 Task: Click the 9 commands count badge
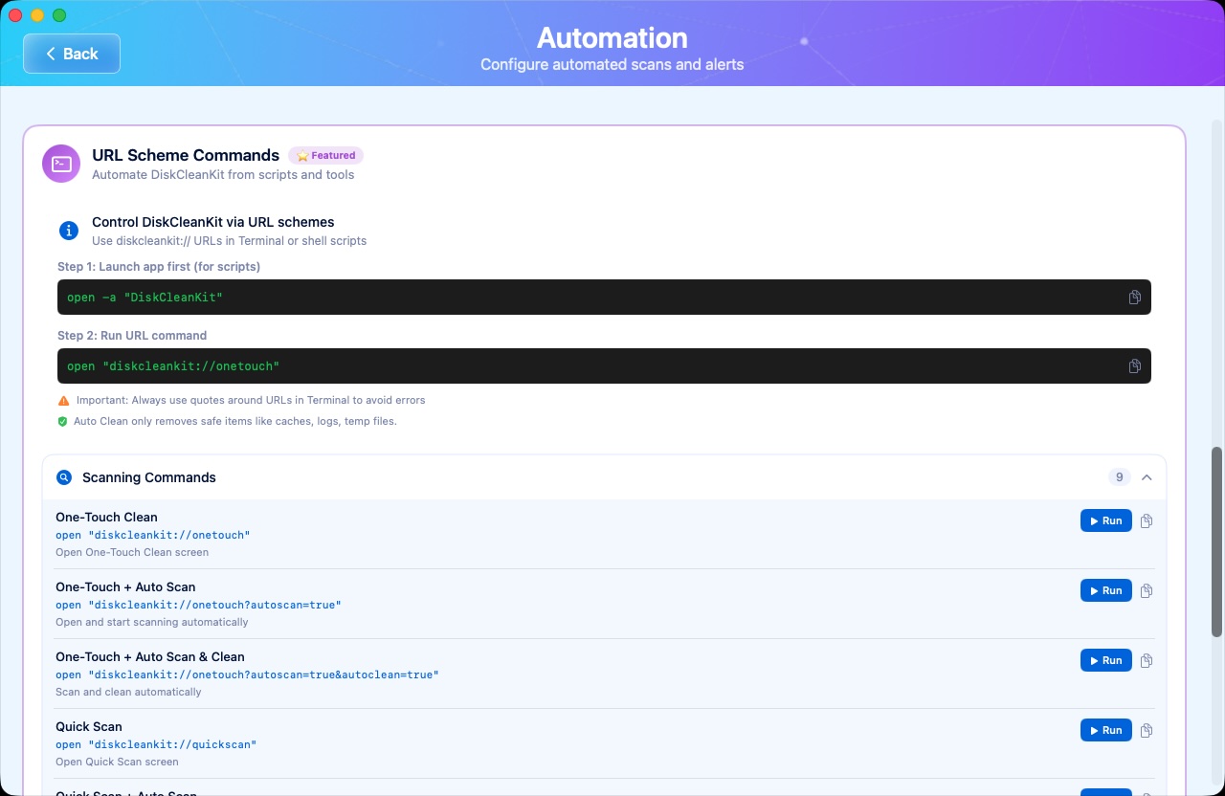point(1119,477)
